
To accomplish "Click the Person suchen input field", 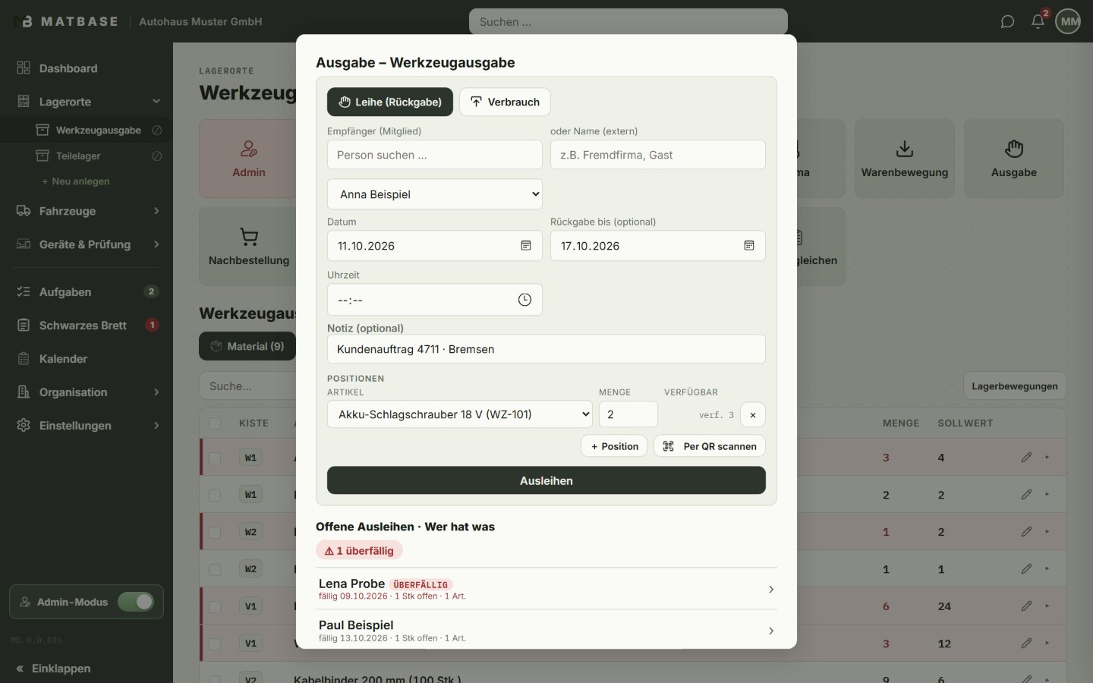I will (435, 155).
